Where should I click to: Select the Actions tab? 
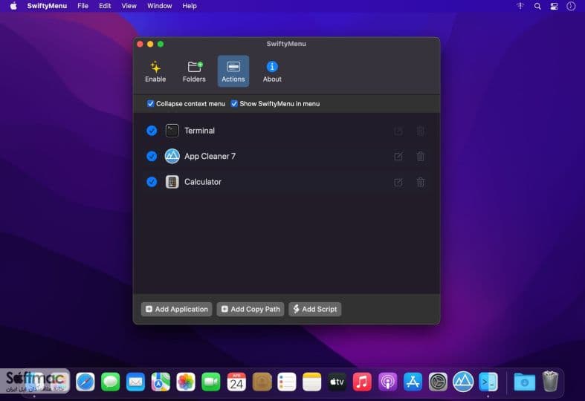[233, 71]
